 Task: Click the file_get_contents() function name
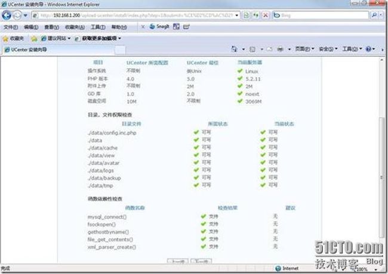coord(110,239)
